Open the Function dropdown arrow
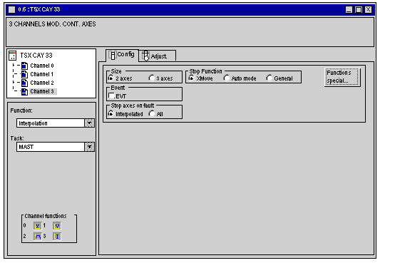The width and height of the screenshot is (395, 263). (89, 123)
